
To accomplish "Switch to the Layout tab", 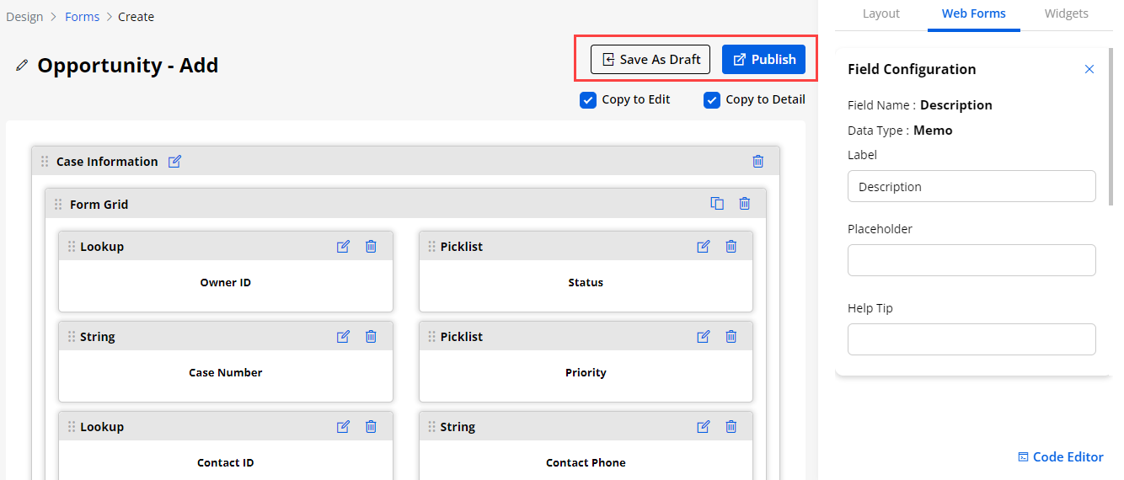I will coord(880,13).
